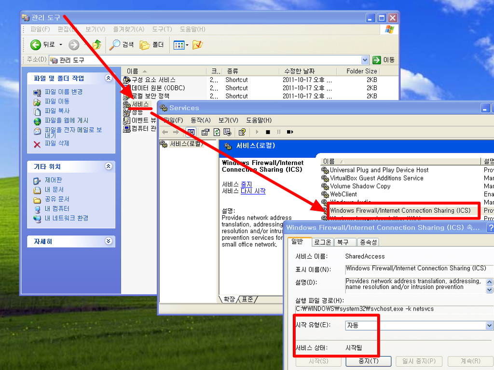Viewport: 494px width, 370px height.
Task: Click the 제어판 link in 기타 위치
Action: tap(53, 180)
